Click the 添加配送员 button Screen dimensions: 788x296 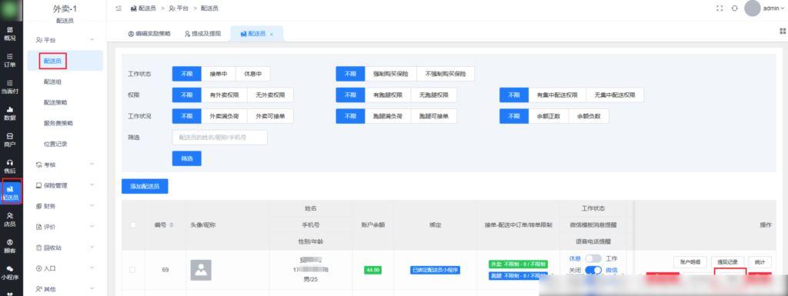(x=145, y=186)
